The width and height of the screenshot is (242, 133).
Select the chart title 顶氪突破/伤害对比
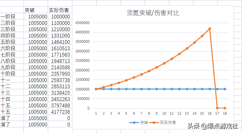point(153,13)
